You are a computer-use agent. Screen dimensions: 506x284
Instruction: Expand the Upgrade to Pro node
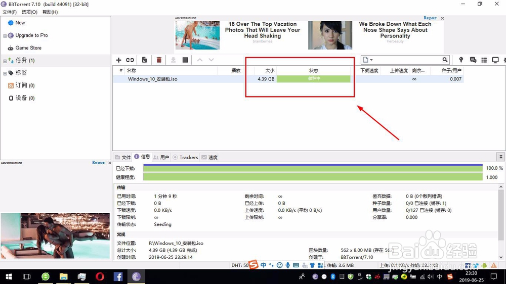tap(5, 36)
